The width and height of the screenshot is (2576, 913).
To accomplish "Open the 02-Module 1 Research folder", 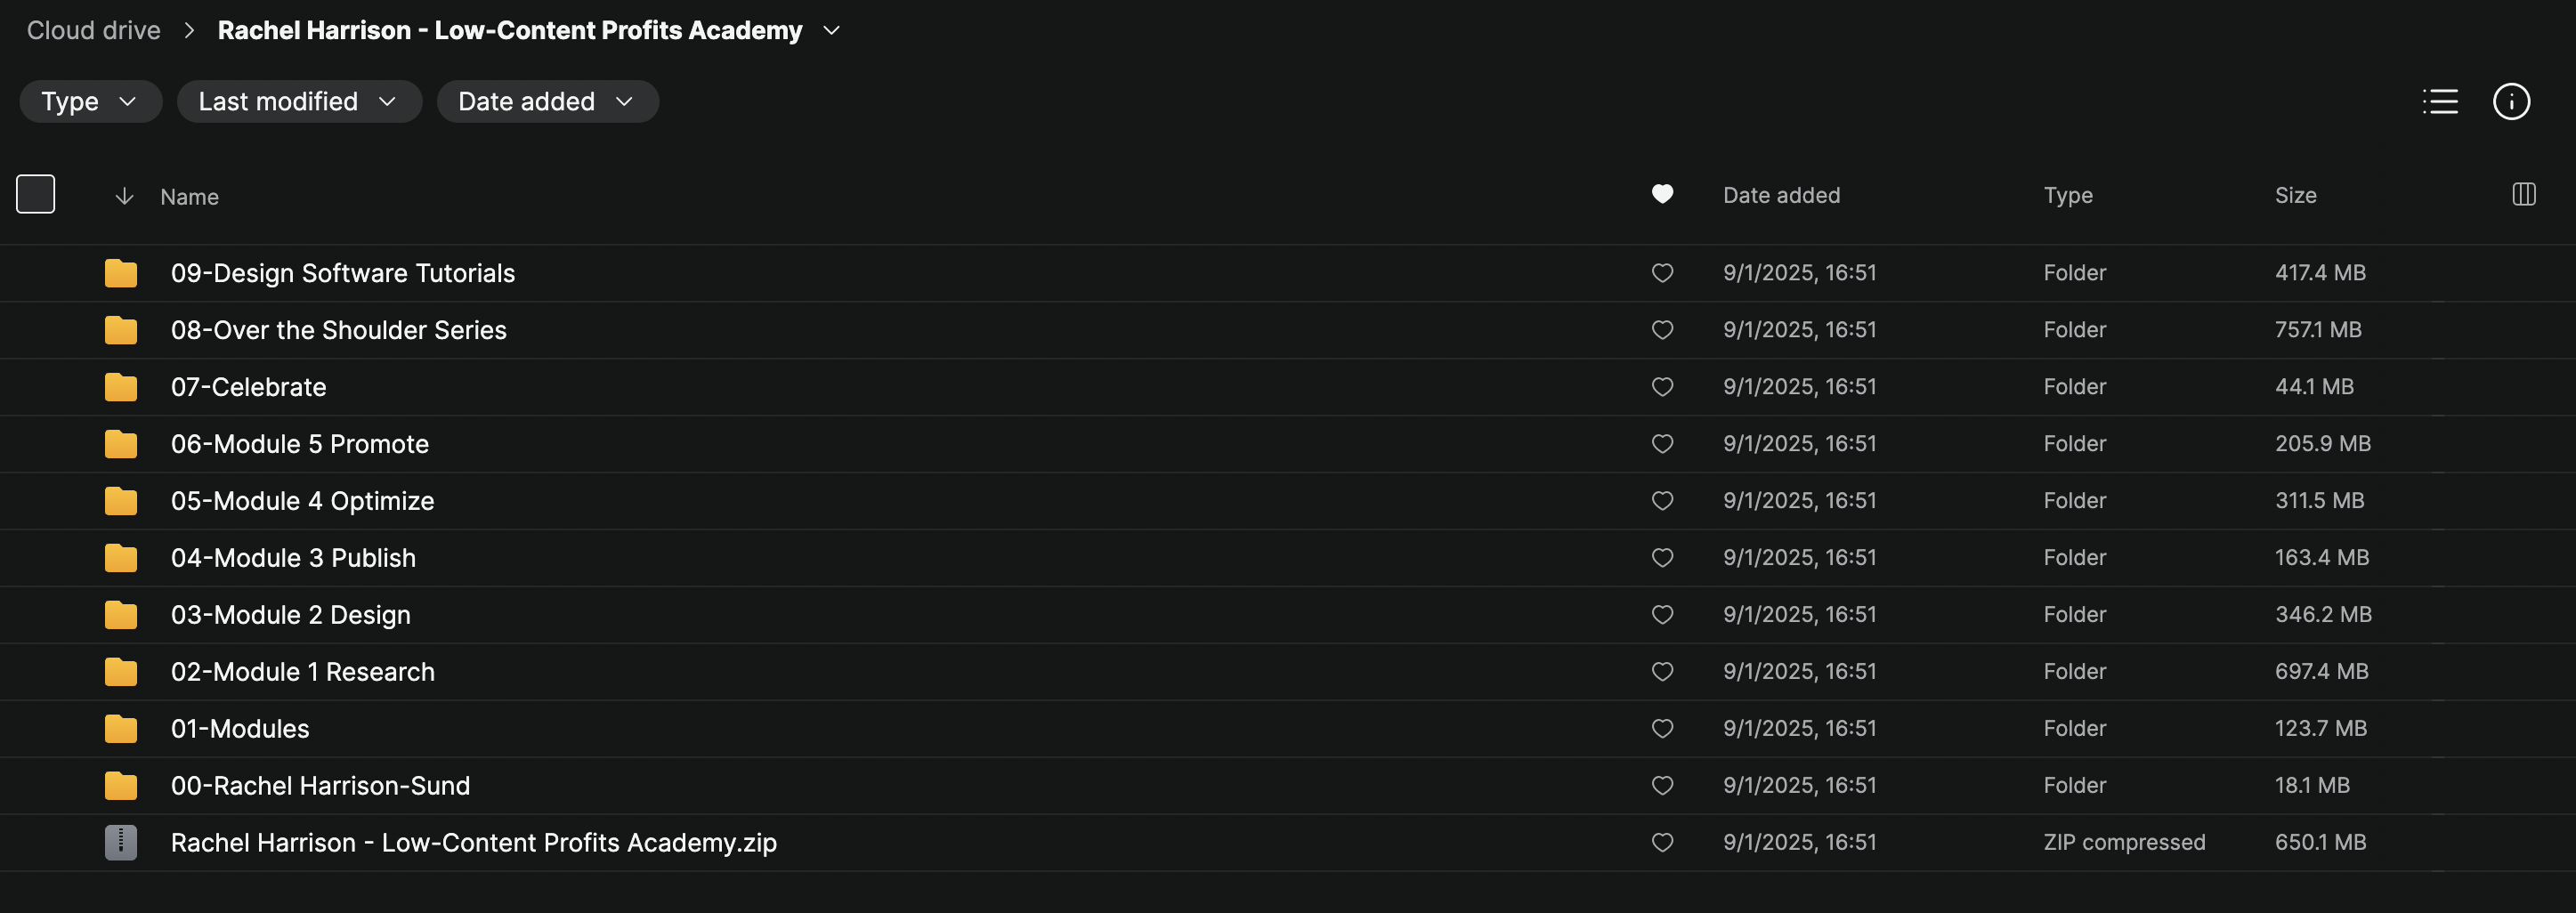I will 302,672.
